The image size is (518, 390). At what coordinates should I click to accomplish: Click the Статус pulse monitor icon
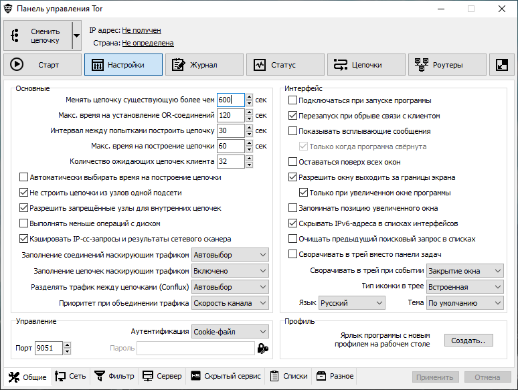260,65
